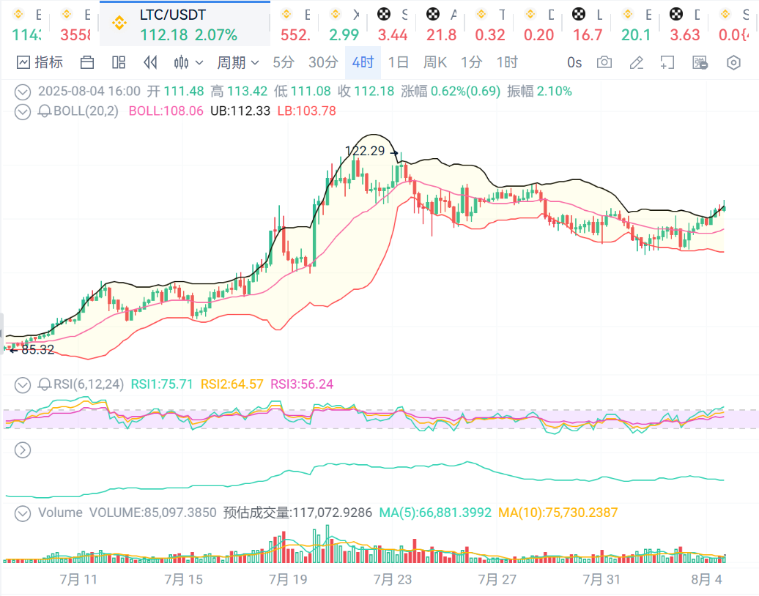Click the double-arrow rewind replay icon
Viewport: 759px width, 596px height.
[x=150, y=62]
